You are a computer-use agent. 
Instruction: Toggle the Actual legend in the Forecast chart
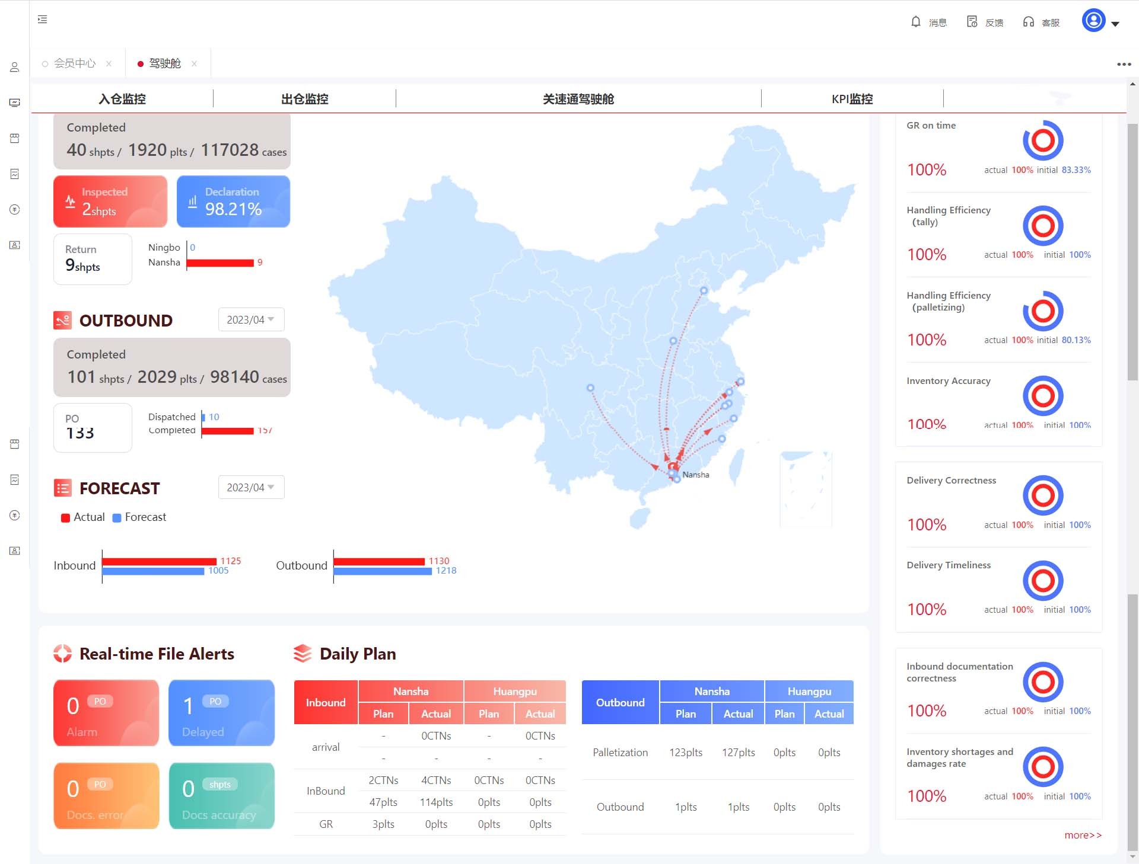point(83,517)
